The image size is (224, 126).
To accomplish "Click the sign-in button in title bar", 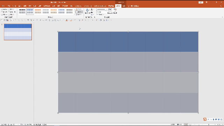I will point(201,2).
